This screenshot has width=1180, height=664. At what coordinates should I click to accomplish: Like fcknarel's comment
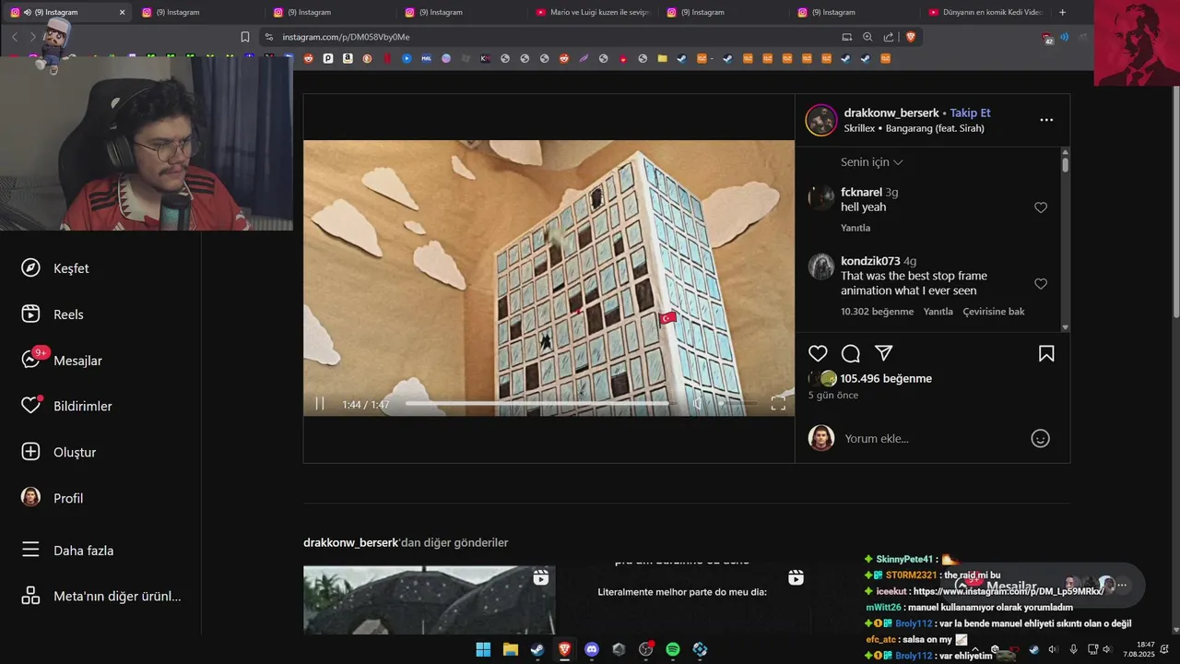coord(1041,207)
